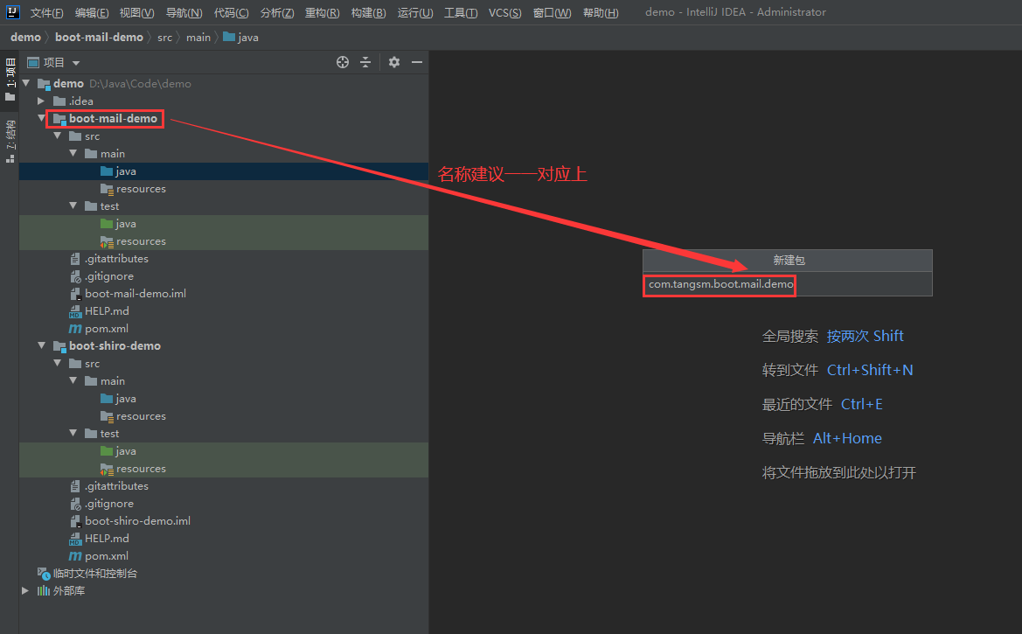Toggle the 1: 项目 side tool tab

pyautogui.click(x=10, y=80)
